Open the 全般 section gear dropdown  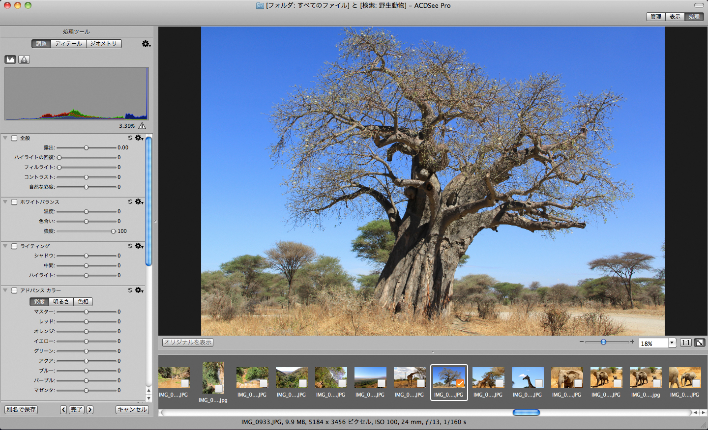click(x=139, y=138)
